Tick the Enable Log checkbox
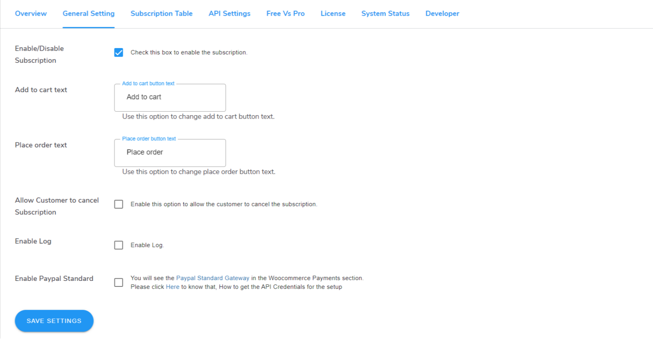The width and height of the screenshot is (653, 354). point(119,245)
